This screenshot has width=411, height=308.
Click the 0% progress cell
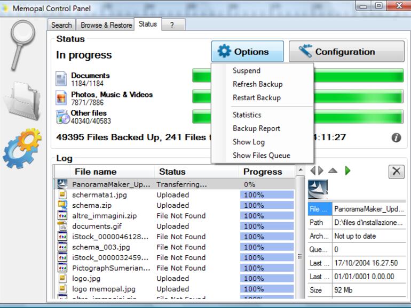coord(250,184)
